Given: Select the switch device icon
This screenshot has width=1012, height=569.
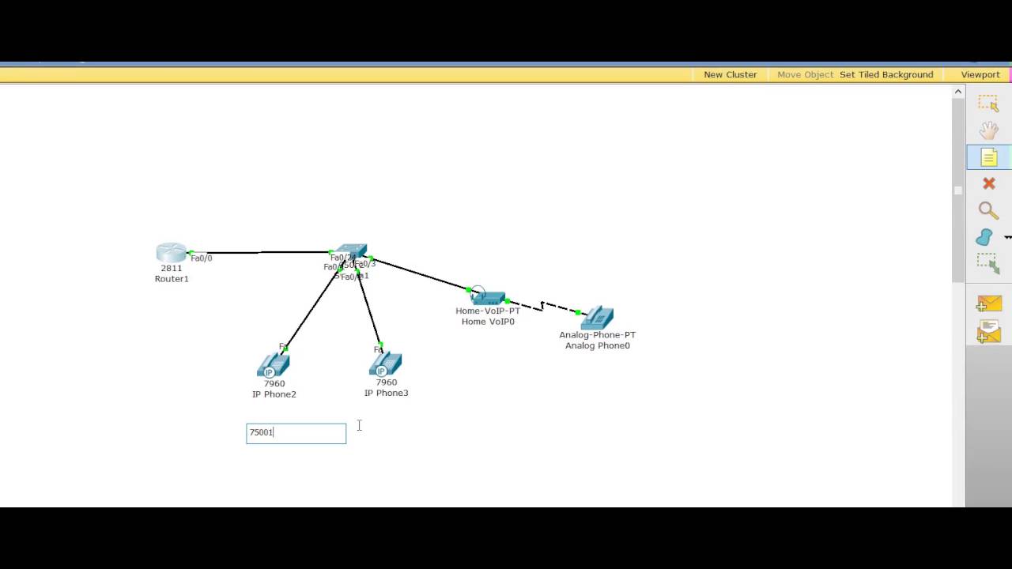Looking at the screenshot, I should [x=352, y=252].
